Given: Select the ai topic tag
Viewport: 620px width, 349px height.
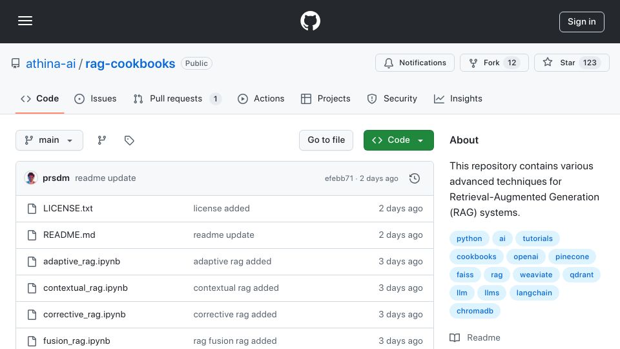Looking at the screenshot, I should (x=502, y=238).
